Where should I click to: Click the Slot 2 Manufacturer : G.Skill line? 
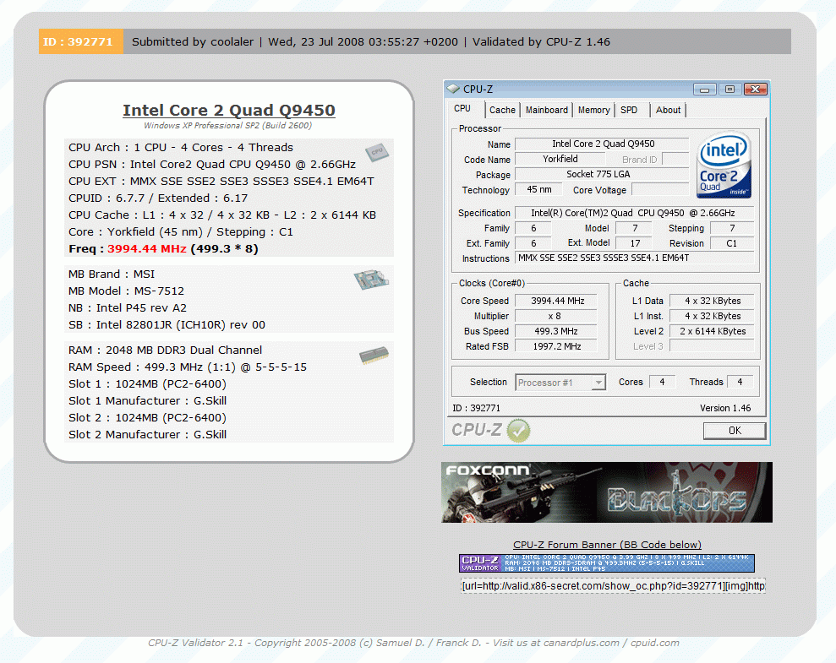coord(147,435)
